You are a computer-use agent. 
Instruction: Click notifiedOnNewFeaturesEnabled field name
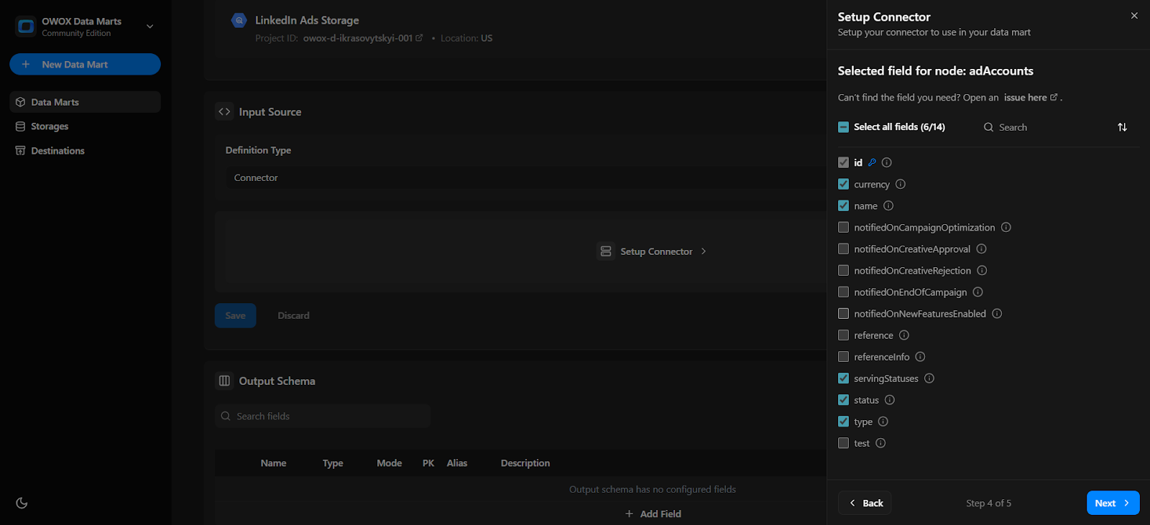(x=920, y=314)
